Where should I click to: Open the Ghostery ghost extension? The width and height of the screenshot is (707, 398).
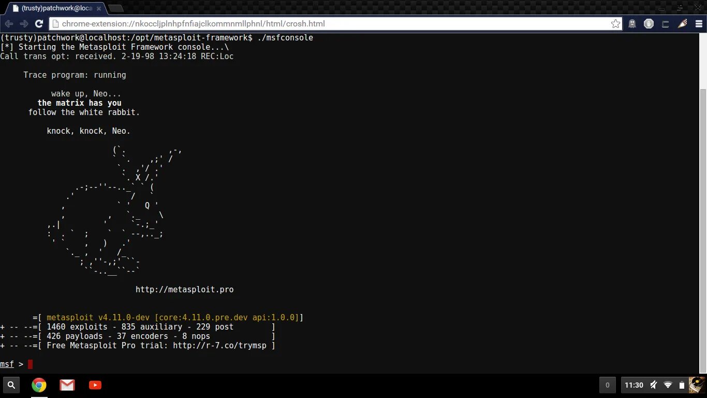(632, 24)
